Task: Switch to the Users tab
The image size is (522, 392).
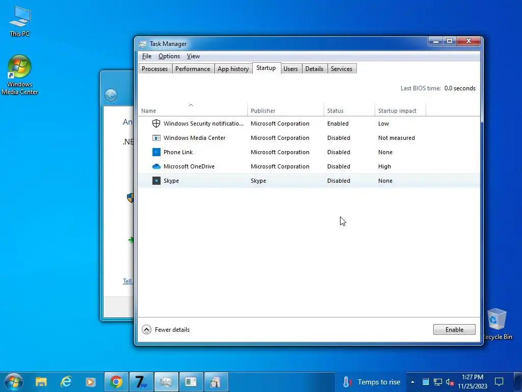Action: click(x=290, y=69)
